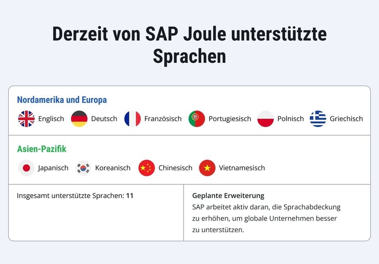Select the South Korean flag icon
The height and width of the screenshot is (264, 379).
[83, 168]
